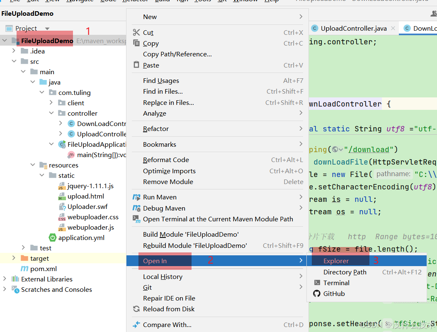Click the main method icon
The height and width of the screenshot is (332, 437).
(x=71, y=155)
